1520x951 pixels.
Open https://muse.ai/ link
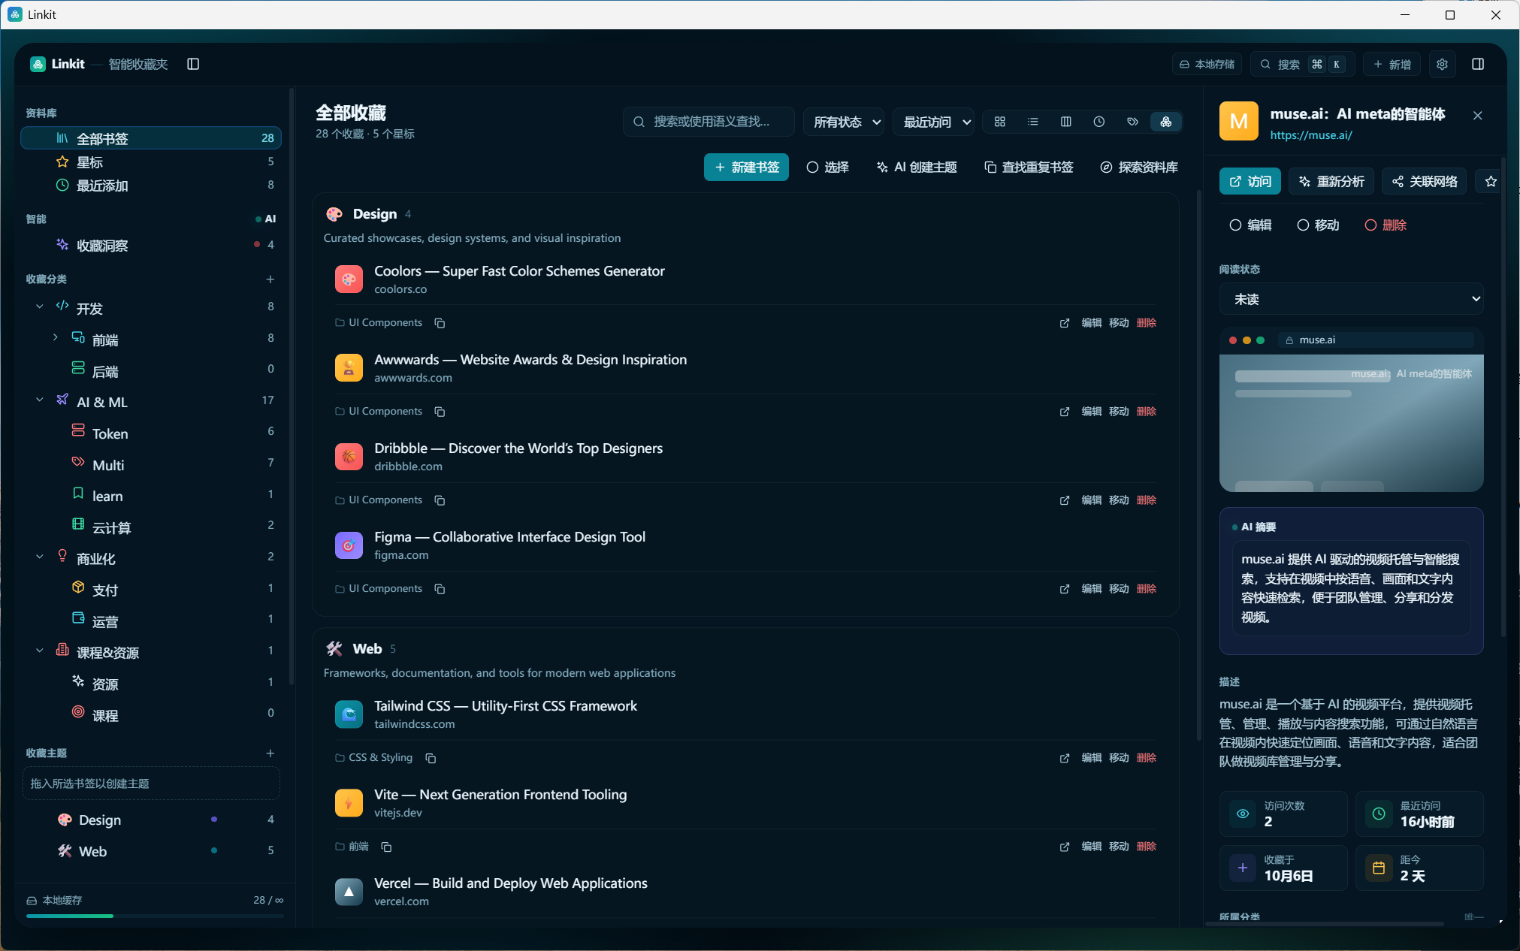1311,135
